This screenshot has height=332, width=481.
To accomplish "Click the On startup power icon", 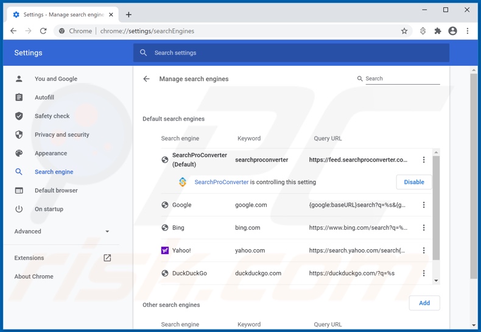I will 19,209.
